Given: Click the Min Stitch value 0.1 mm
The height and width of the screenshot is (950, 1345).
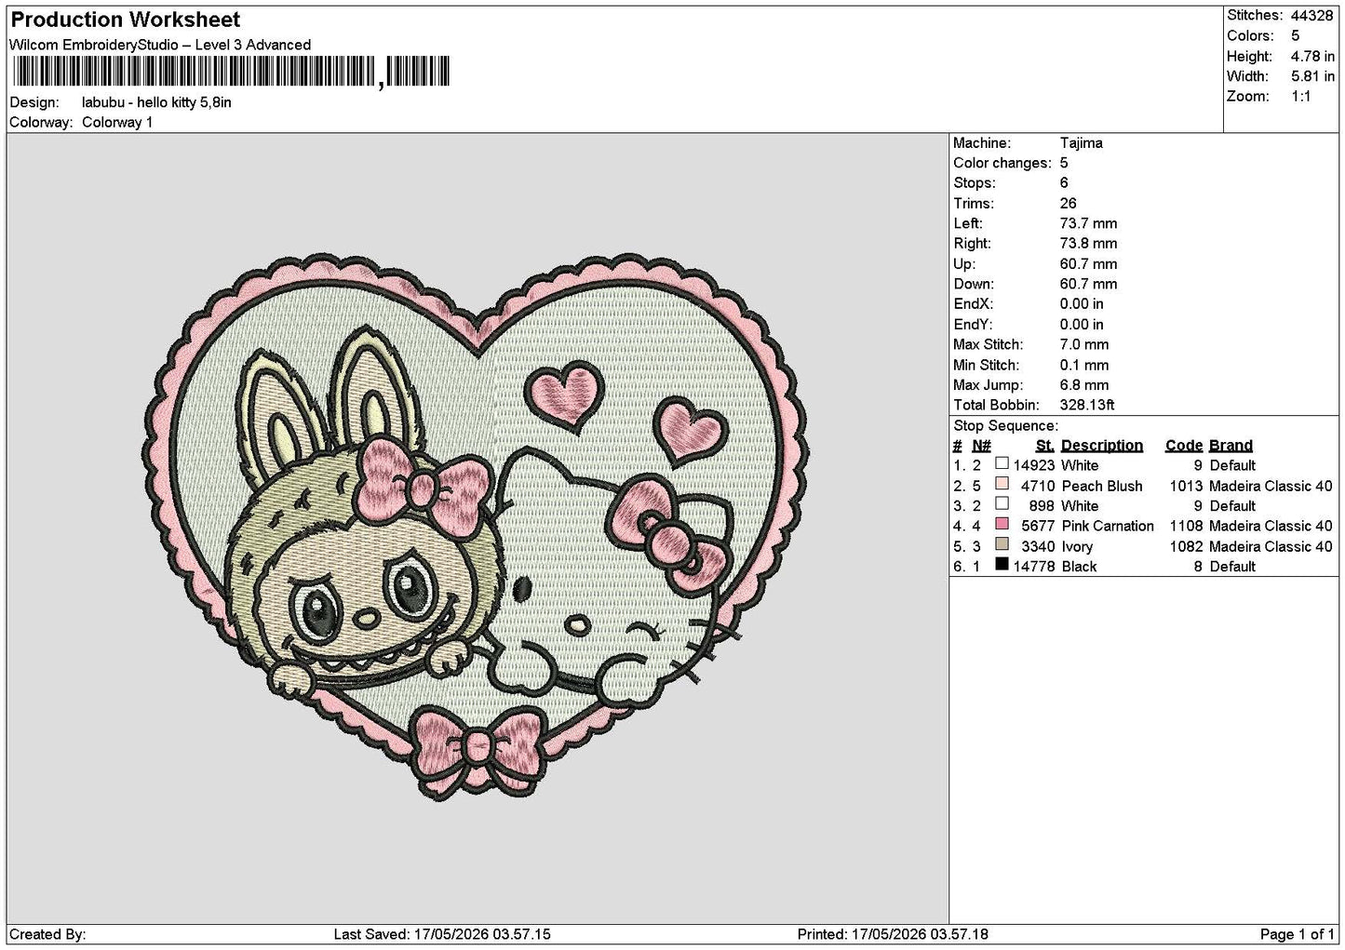Looking at the screenshot, I should pyautogui.click(x=1084, y=366).
